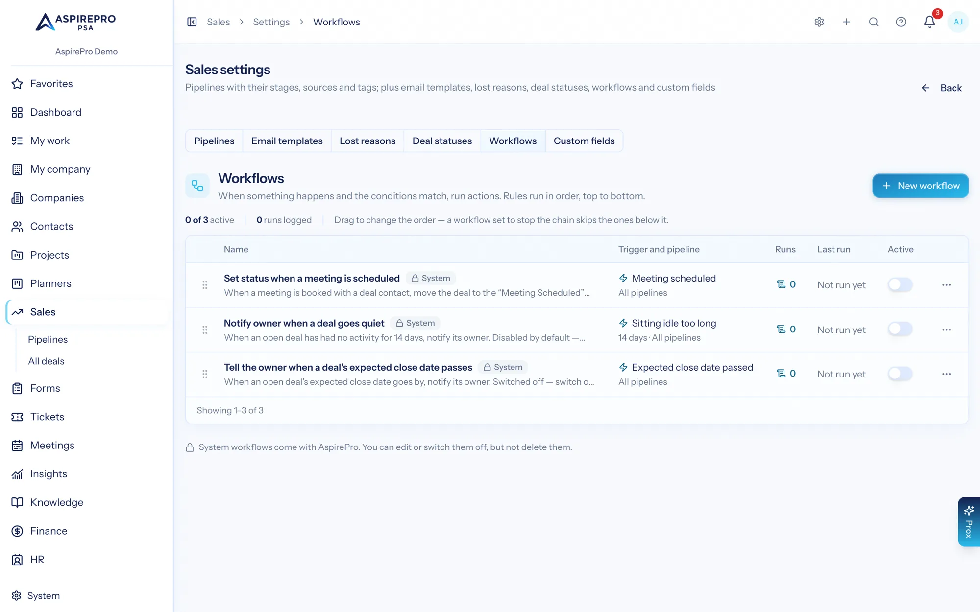Enable the Notify owner when deal goes quiet workflow
The height and width of the screenshot is (612, 980).
(900, 329)
